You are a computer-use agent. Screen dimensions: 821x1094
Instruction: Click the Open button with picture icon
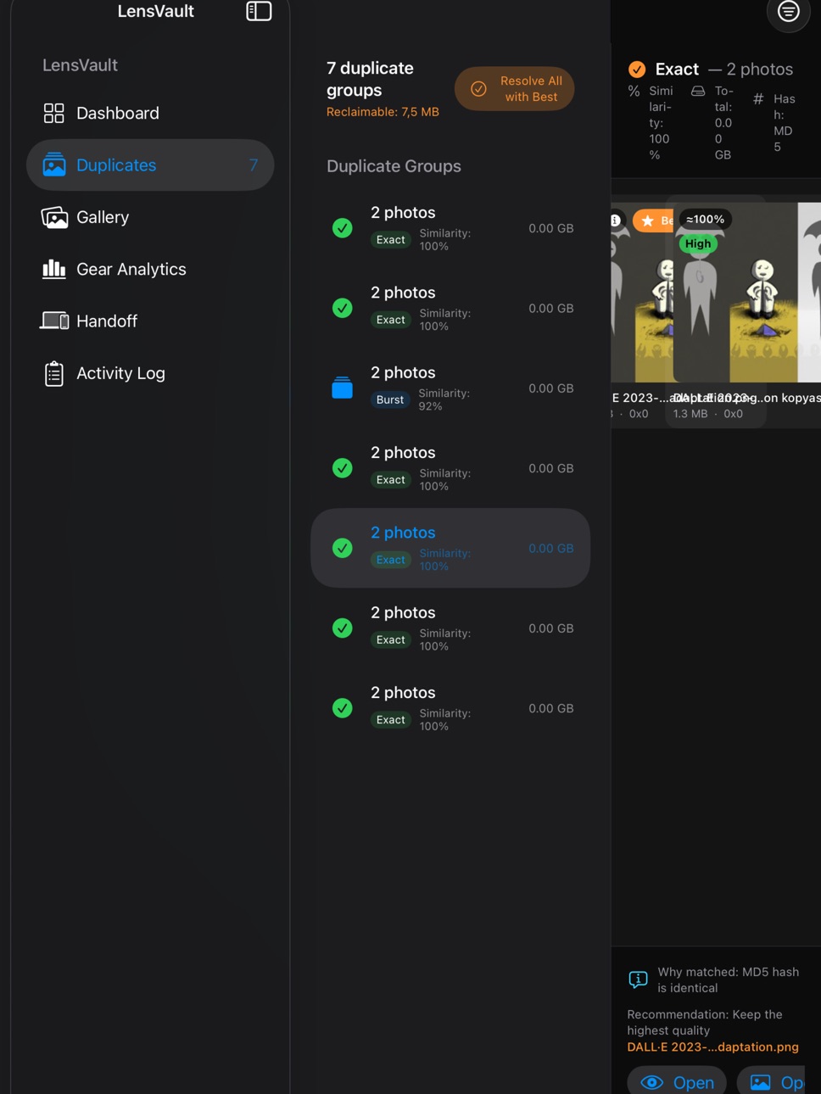(771, 1081)
